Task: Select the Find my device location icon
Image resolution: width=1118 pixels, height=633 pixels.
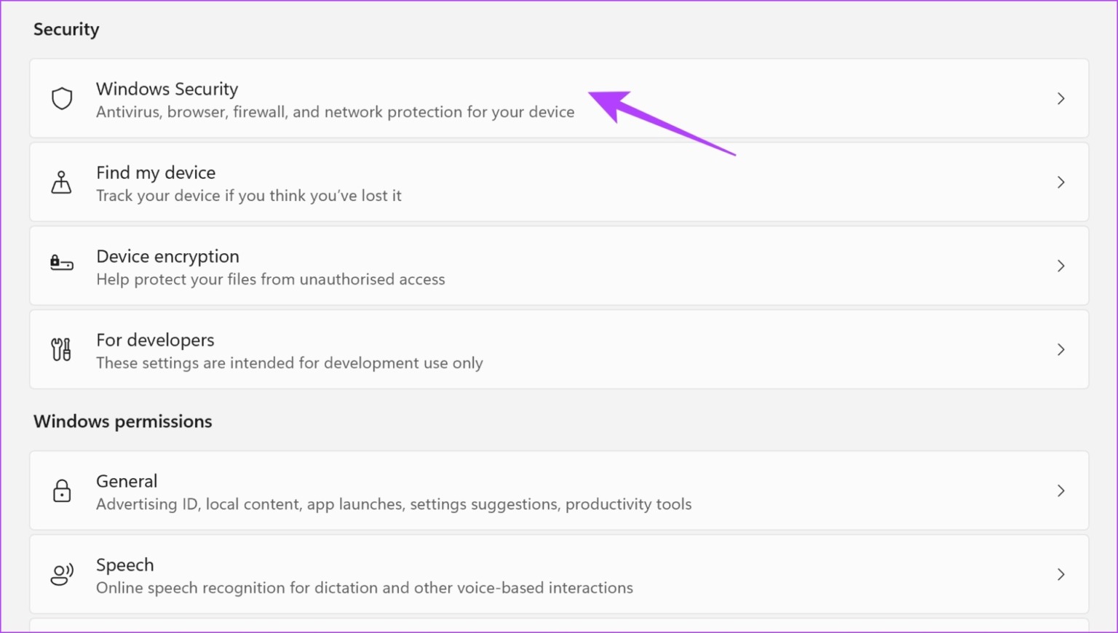Action: [x=61, y=182]
